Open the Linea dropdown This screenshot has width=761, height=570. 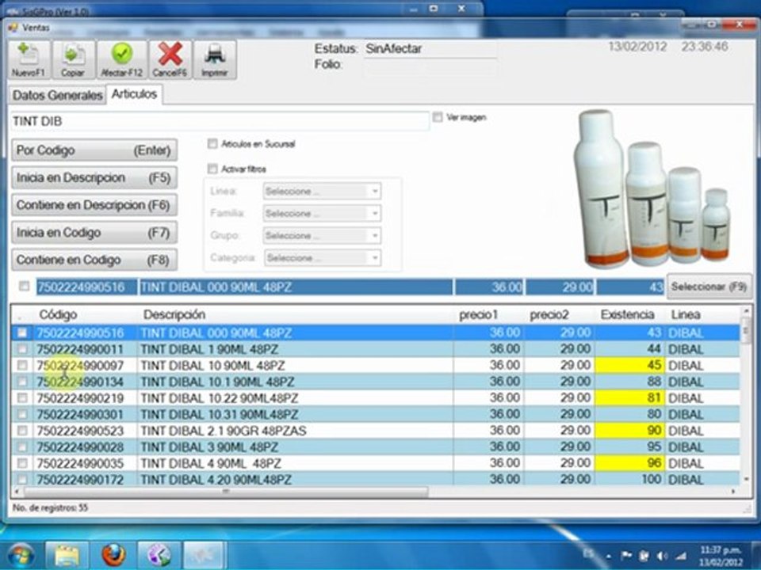322,191
